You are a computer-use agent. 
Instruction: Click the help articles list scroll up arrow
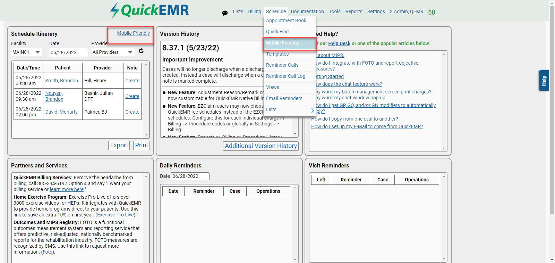pyautogui.click(x=444, y=54)
